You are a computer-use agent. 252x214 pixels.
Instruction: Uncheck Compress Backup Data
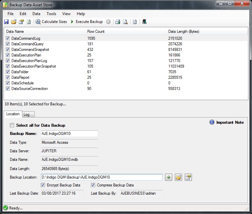click(x=93, y=185)
